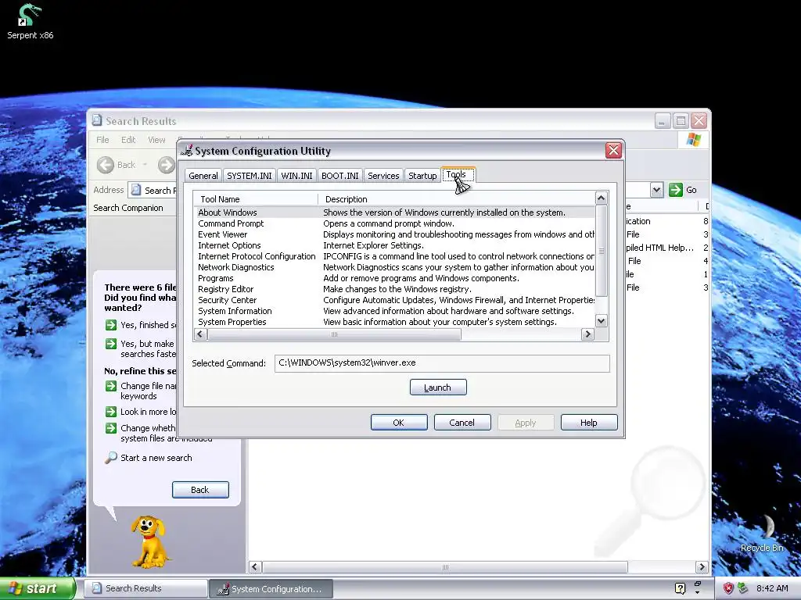Click Back button in Search Companion
This screenshot has height=600, width=801.
[200, 490]
